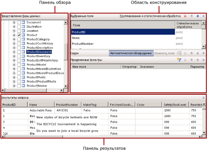Click delete filter X in filters bar
The width and height of the screenshot is (207, 151).
coord(185,60)
